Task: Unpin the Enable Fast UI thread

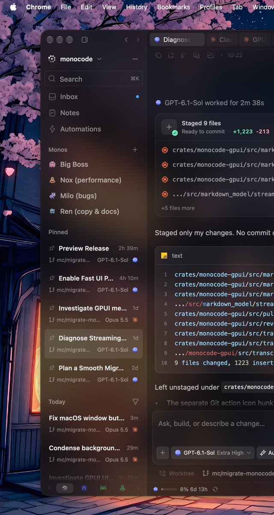Action: [52, 278]
